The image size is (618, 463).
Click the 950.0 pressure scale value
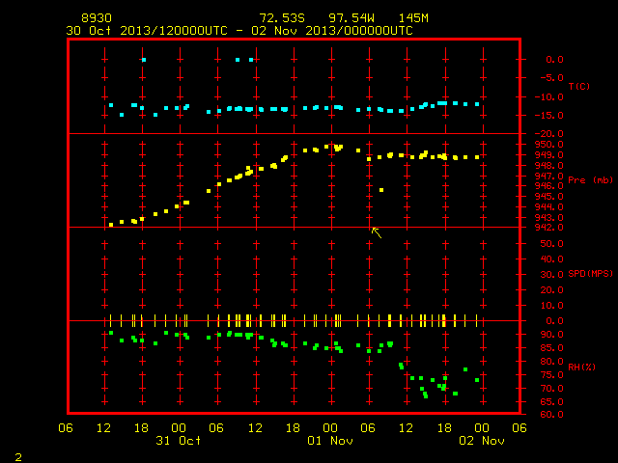[548, 145]
